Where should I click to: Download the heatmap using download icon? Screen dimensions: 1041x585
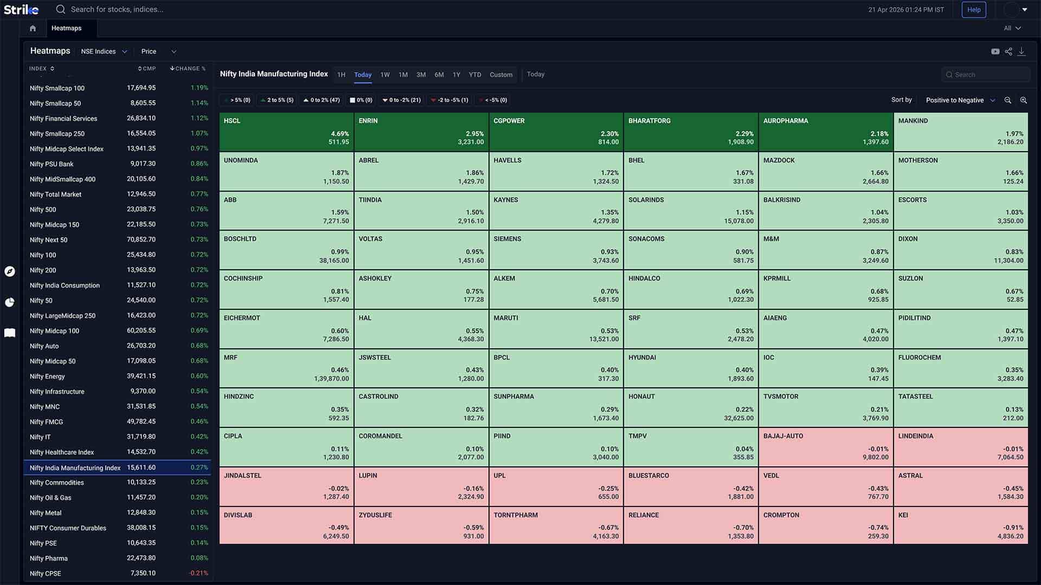pyautogui.click(x=1021, y=51)
